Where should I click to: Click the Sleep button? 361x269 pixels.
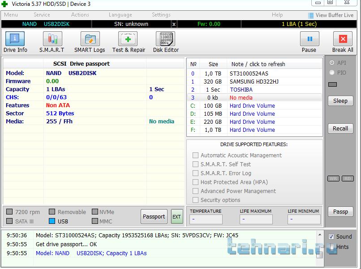340,101
